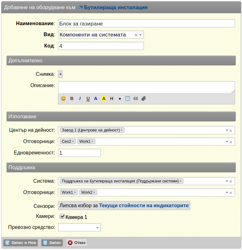Insert an emoticon in description
This screenshot has height=250, width=242.
point(63,98)
